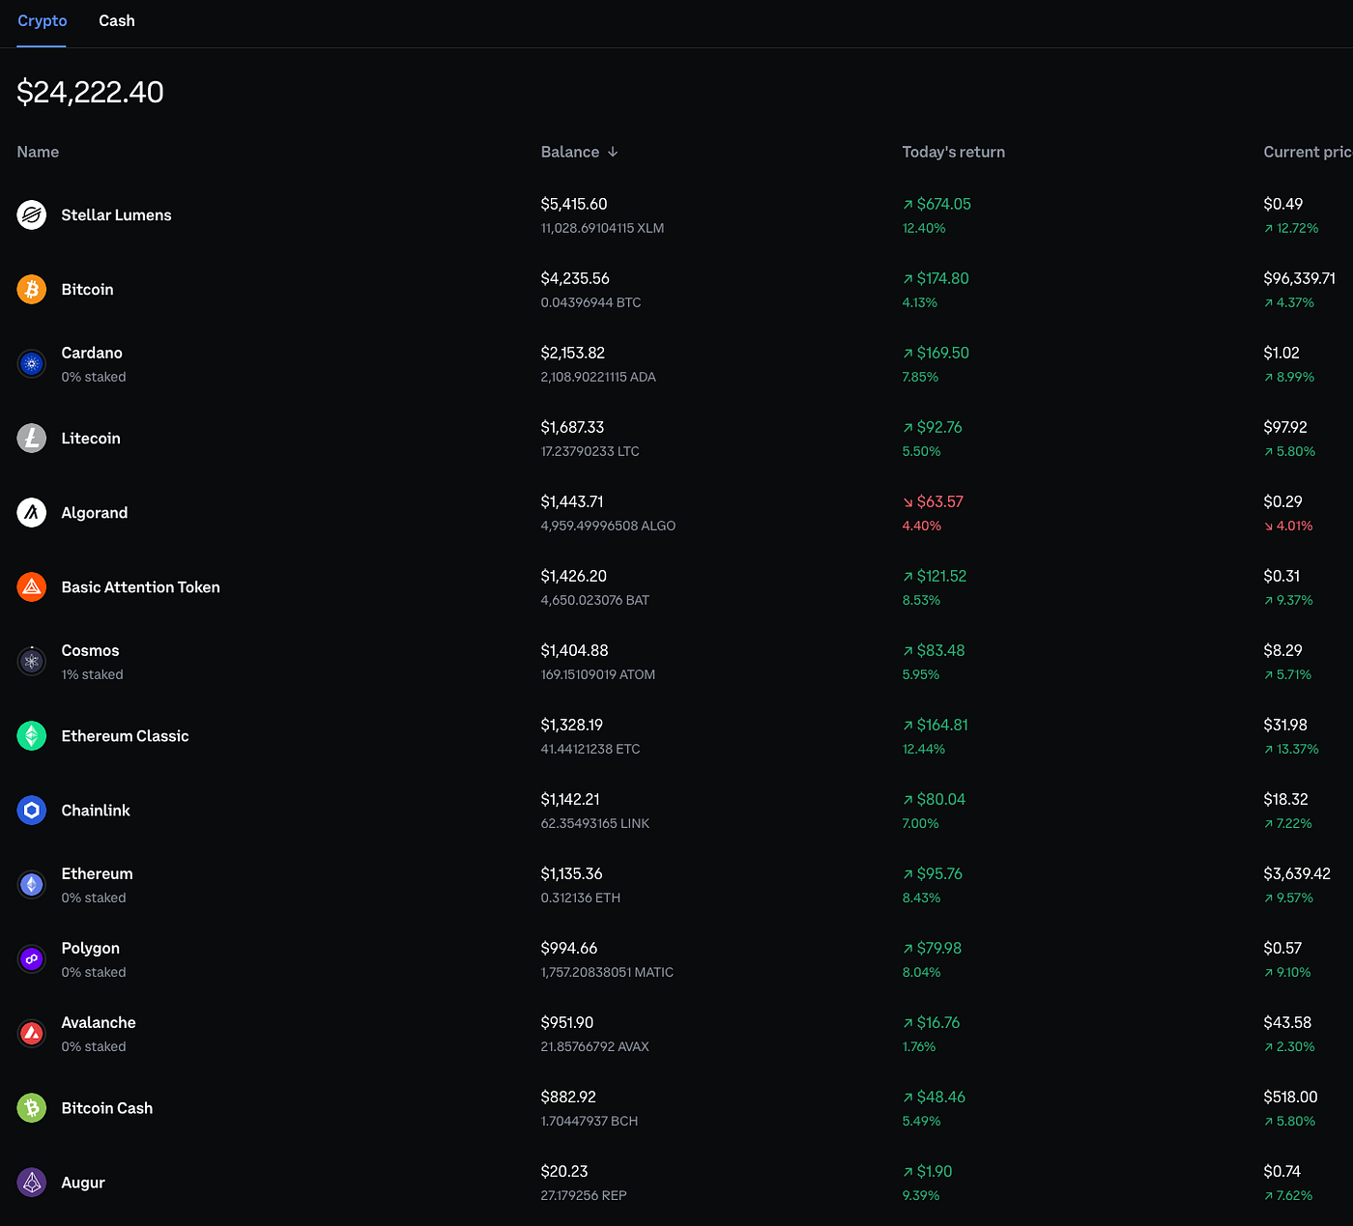Click the $3,639.42 Ethereum price
The height and width of the screenshot is (1226, 1353).
point(1297,873)
